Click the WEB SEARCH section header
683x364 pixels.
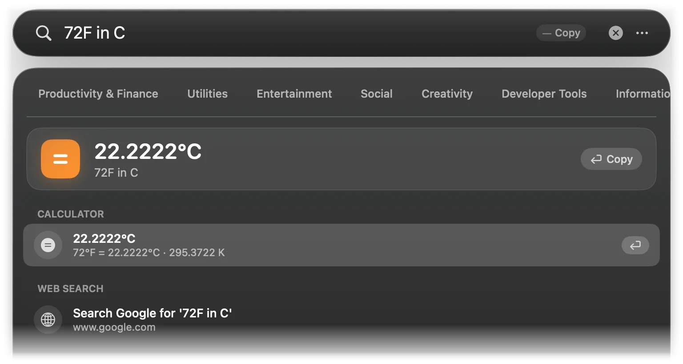71,289
